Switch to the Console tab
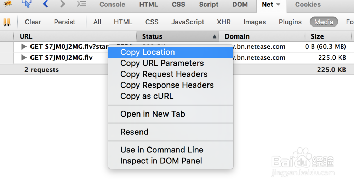354x185 pixels. 112,5
